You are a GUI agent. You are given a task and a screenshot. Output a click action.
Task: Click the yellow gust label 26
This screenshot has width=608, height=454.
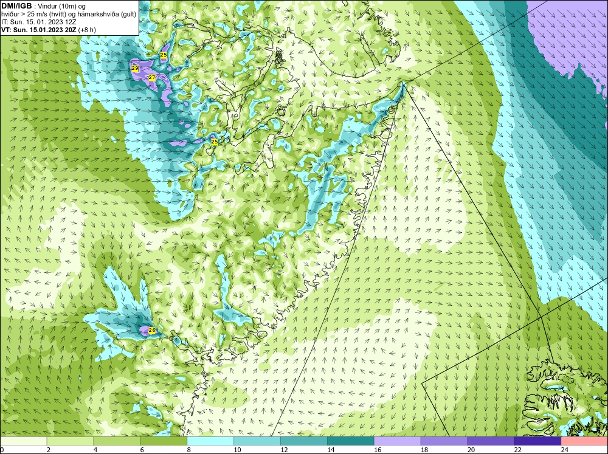point(152,331)
